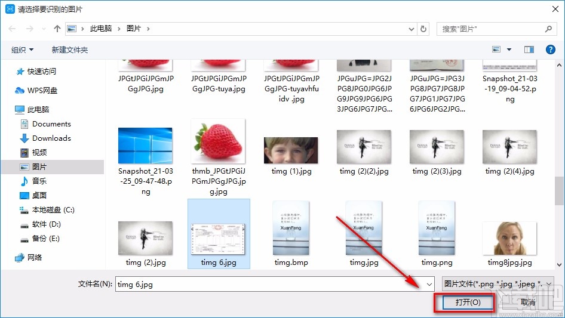The width and height of the screenshot is (565, 318).
Task: Go forward using the forward arrow
Action: tap(29, 29)
